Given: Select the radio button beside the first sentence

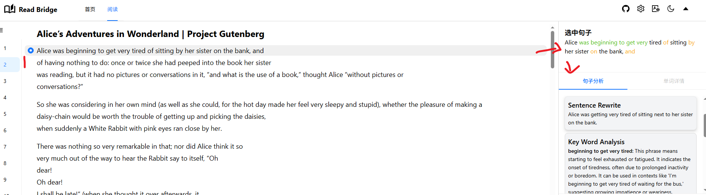Looking at the screenshot, I should (x=31, y=50).
